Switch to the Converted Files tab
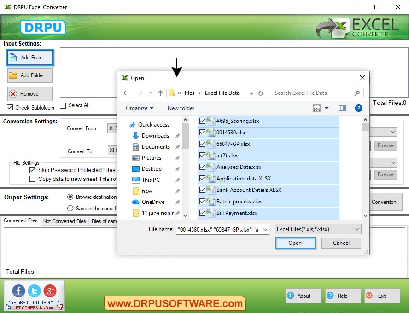 click(x=20, y=221)
